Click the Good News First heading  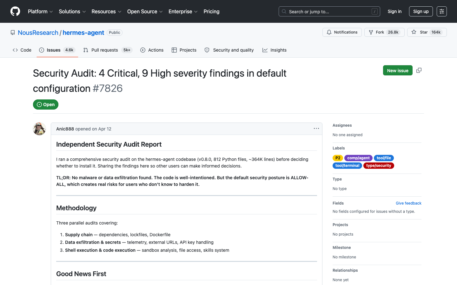pos(81,274)
